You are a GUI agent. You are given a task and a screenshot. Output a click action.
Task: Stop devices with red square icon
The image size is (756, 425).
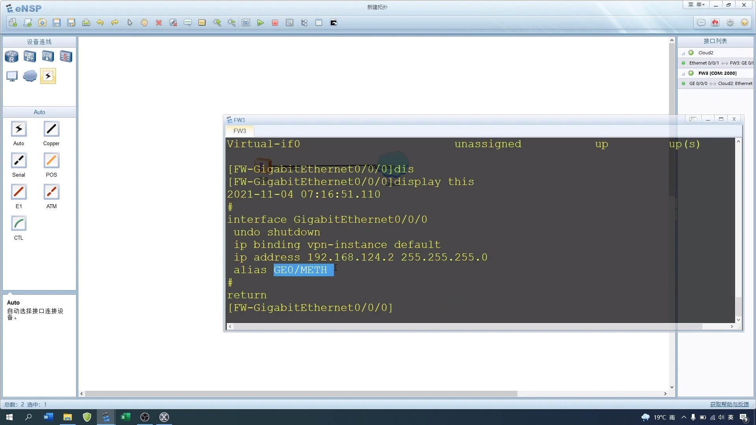(x=275, y=23)
